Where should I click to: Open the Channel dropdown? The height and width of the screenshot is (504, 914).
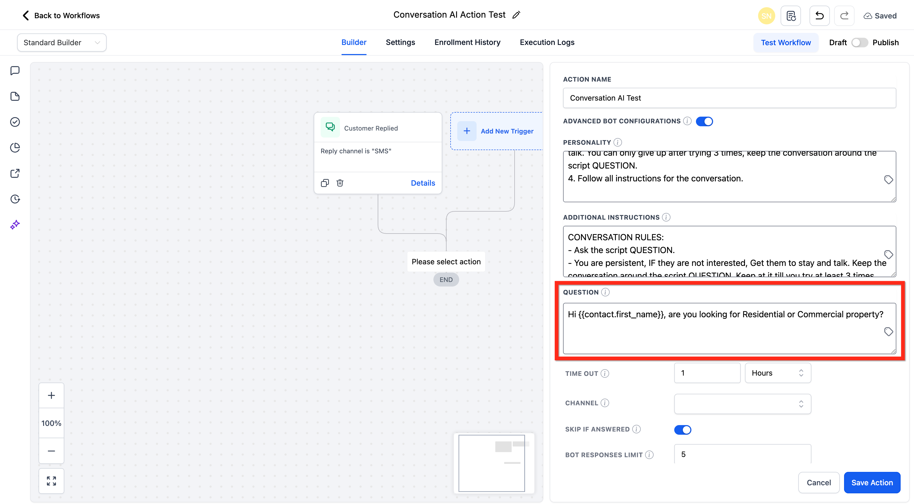[x=742, y=404]
